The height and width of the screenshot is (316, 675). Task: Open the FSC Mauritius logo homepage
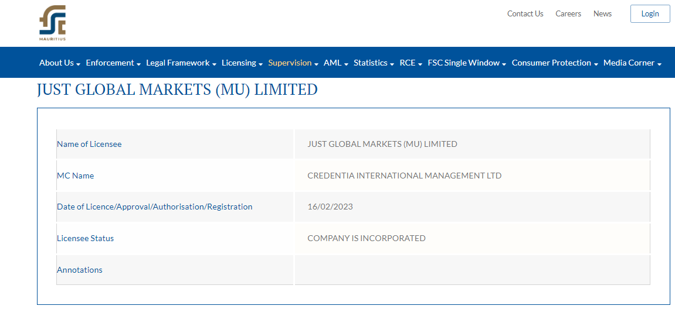tap(53, 23)
